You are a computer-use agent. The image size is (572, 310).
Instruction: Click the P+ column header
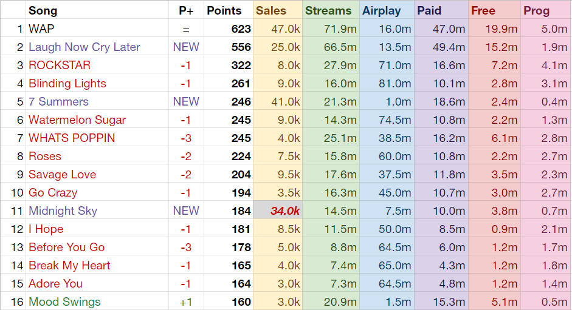click(x=186, y=10)
